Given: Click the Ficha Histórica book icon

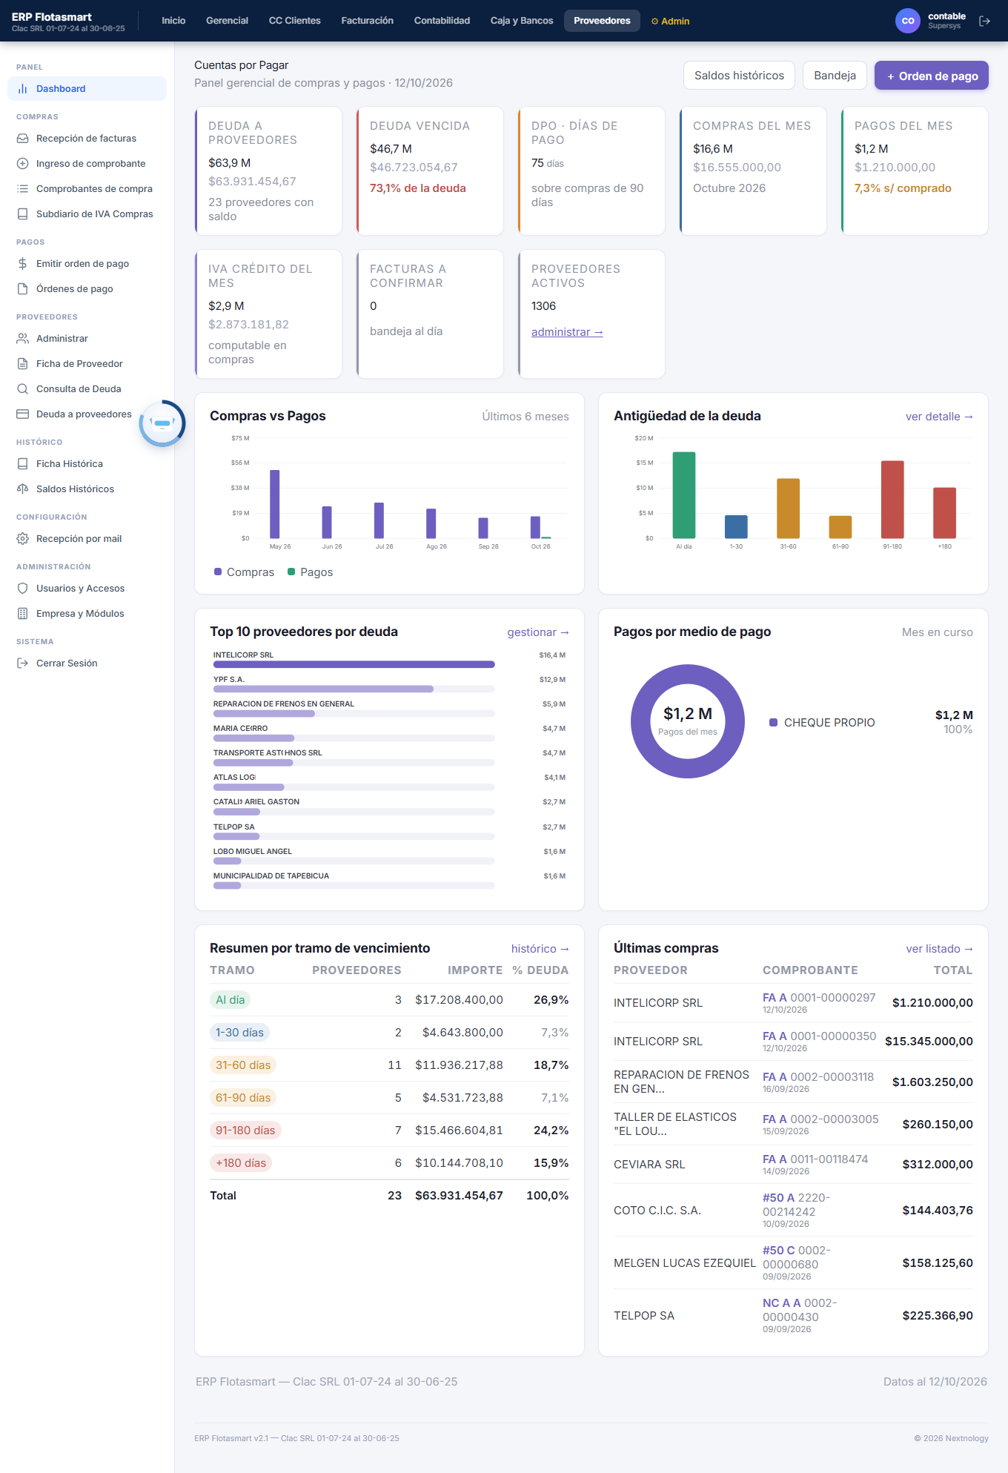Looking at the screenshot, I should click(x=22, y=464).
